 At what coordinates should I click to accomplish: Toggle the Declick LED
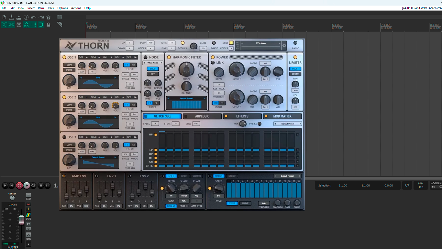click(182, 43)
